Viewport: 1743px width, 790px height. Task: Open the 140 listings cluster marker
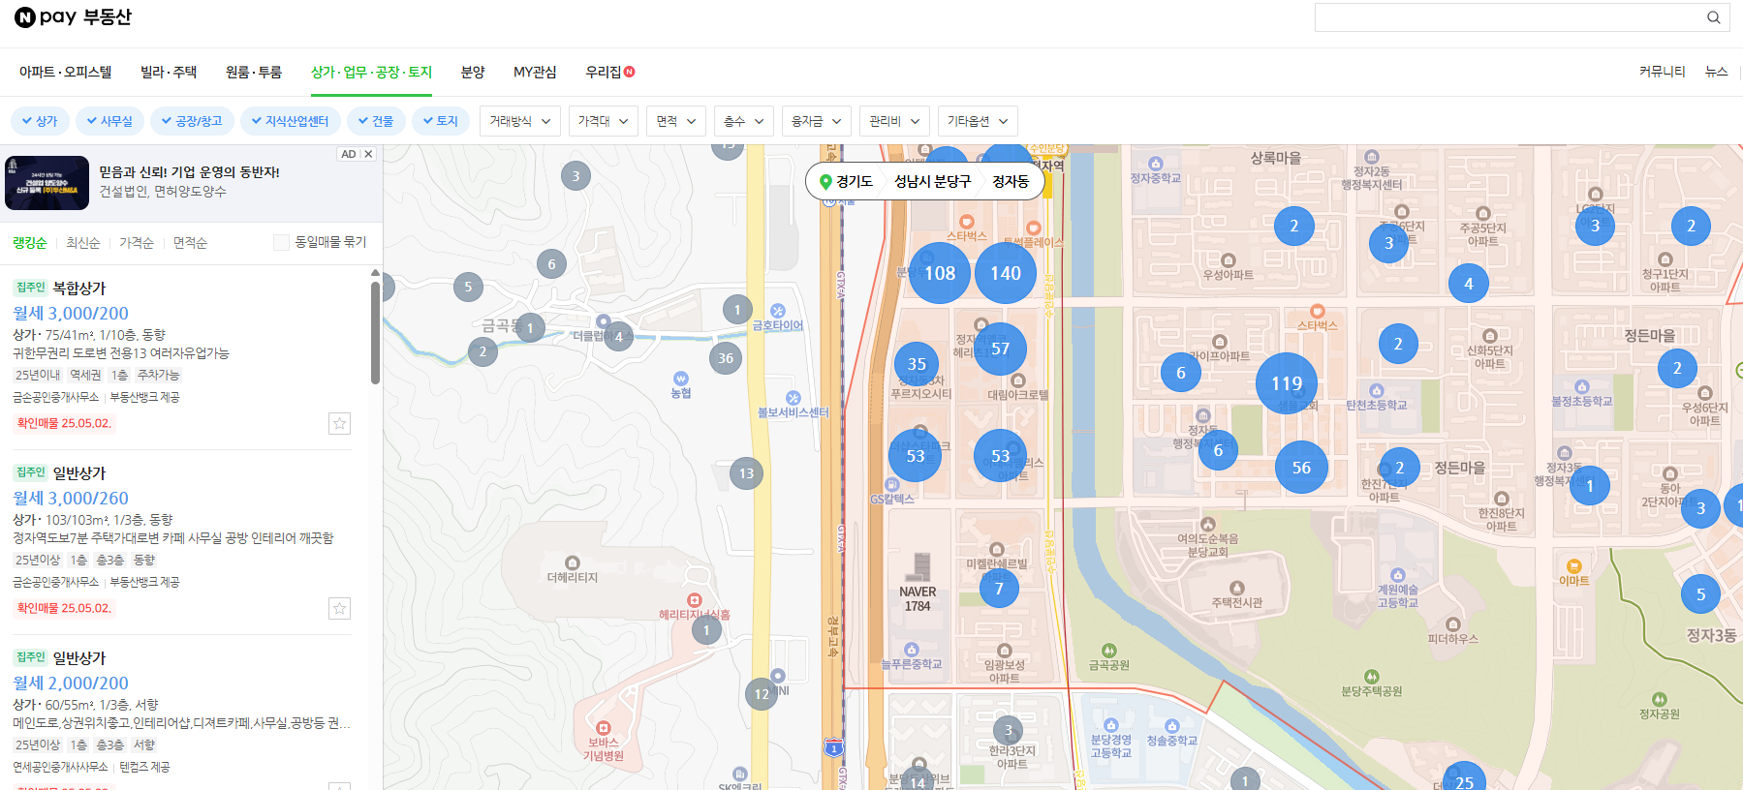tap(1005, 273)
